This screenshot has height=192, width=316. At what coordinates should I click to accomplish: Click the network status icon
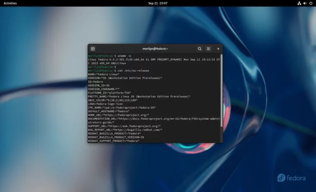coord(299,3)
